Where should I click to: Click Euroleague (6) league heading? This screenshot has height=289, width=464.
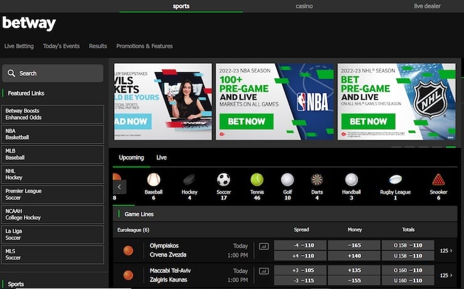133,230
